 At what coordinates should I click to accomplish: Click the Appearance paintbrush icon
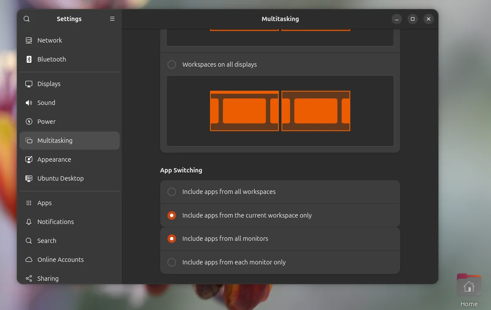click(x=28, y=159)
